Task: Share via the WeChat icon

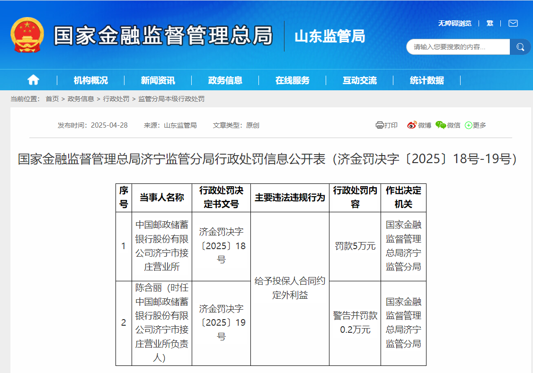Action: coord(441,125)
